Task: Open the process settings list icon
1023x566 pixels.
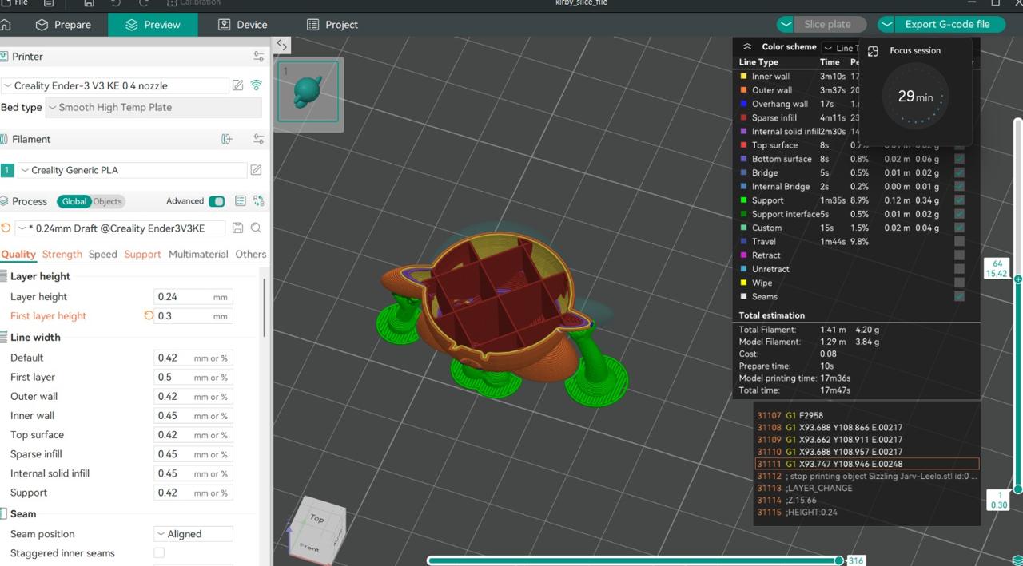Action: point(241,201)
